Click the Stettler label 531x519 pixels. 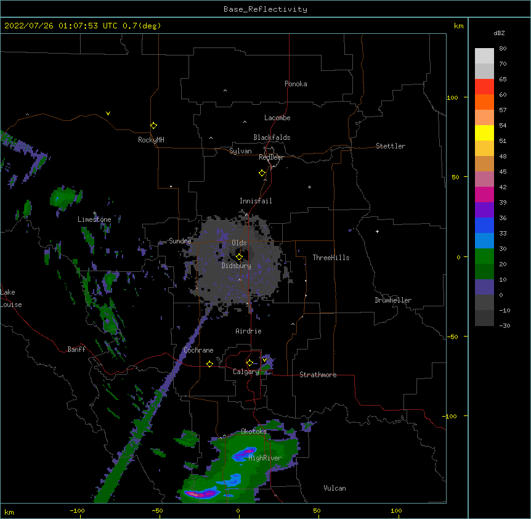point(391,146)
